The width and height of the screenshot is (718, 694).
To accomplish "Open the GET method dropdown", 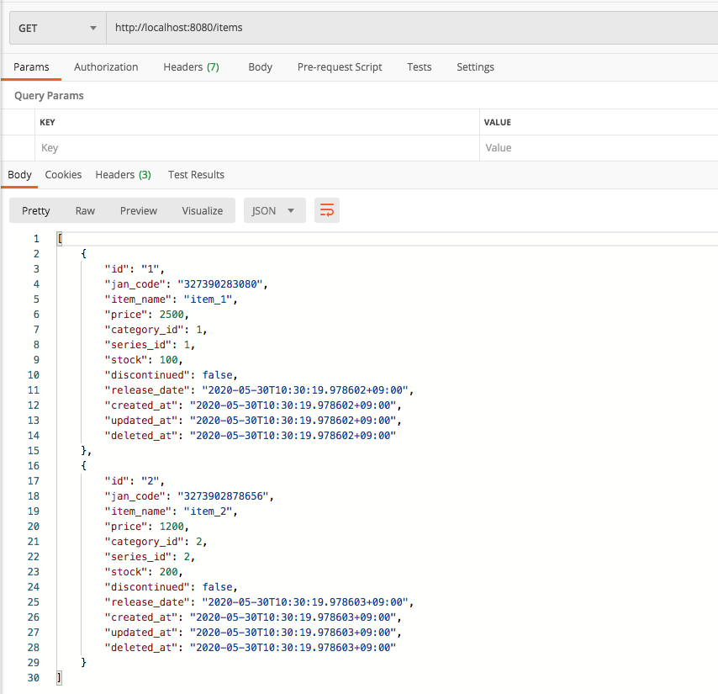I will click(58, 28).
